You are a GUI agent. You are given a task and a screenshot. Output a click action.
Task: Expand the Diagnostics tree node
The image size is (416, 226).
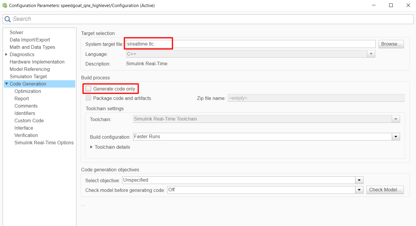(6, 54)
